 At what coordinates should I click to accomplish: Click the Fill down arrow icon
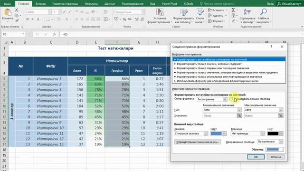click(233, 15)
